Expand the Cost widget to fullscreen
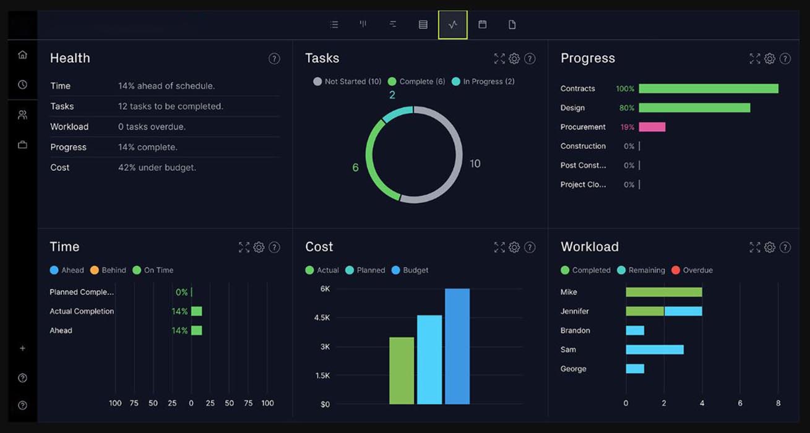The height and width of the screenshot is (433, 810). (499, 247)
